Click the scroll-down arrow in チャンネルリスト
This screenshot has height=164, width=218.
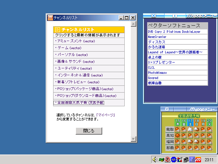[x=133, y=139]
